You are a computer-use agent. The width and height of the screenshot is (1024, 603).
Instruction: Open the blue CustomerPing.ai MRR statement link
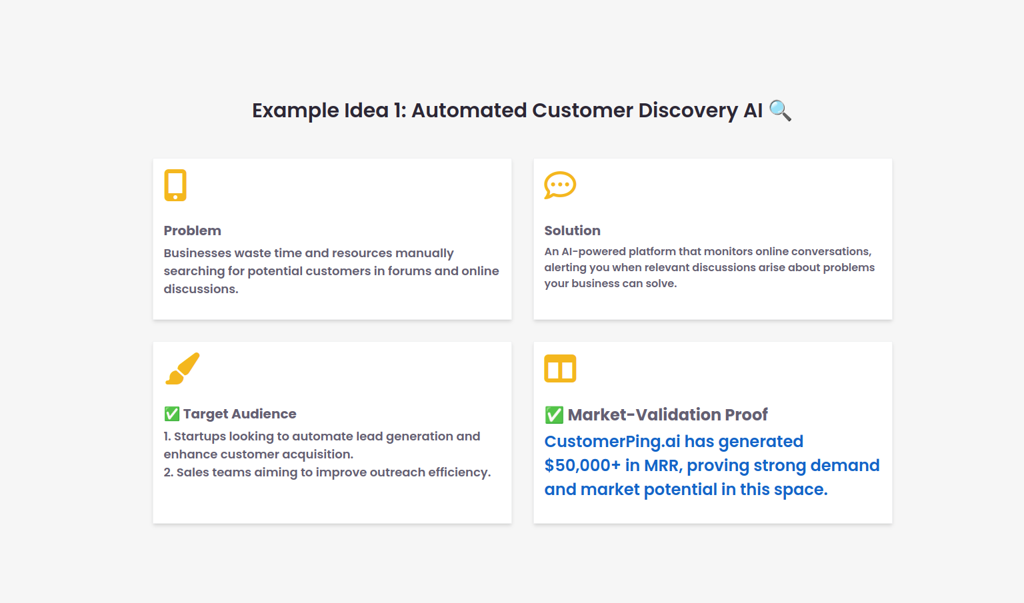tap(712, 465)
